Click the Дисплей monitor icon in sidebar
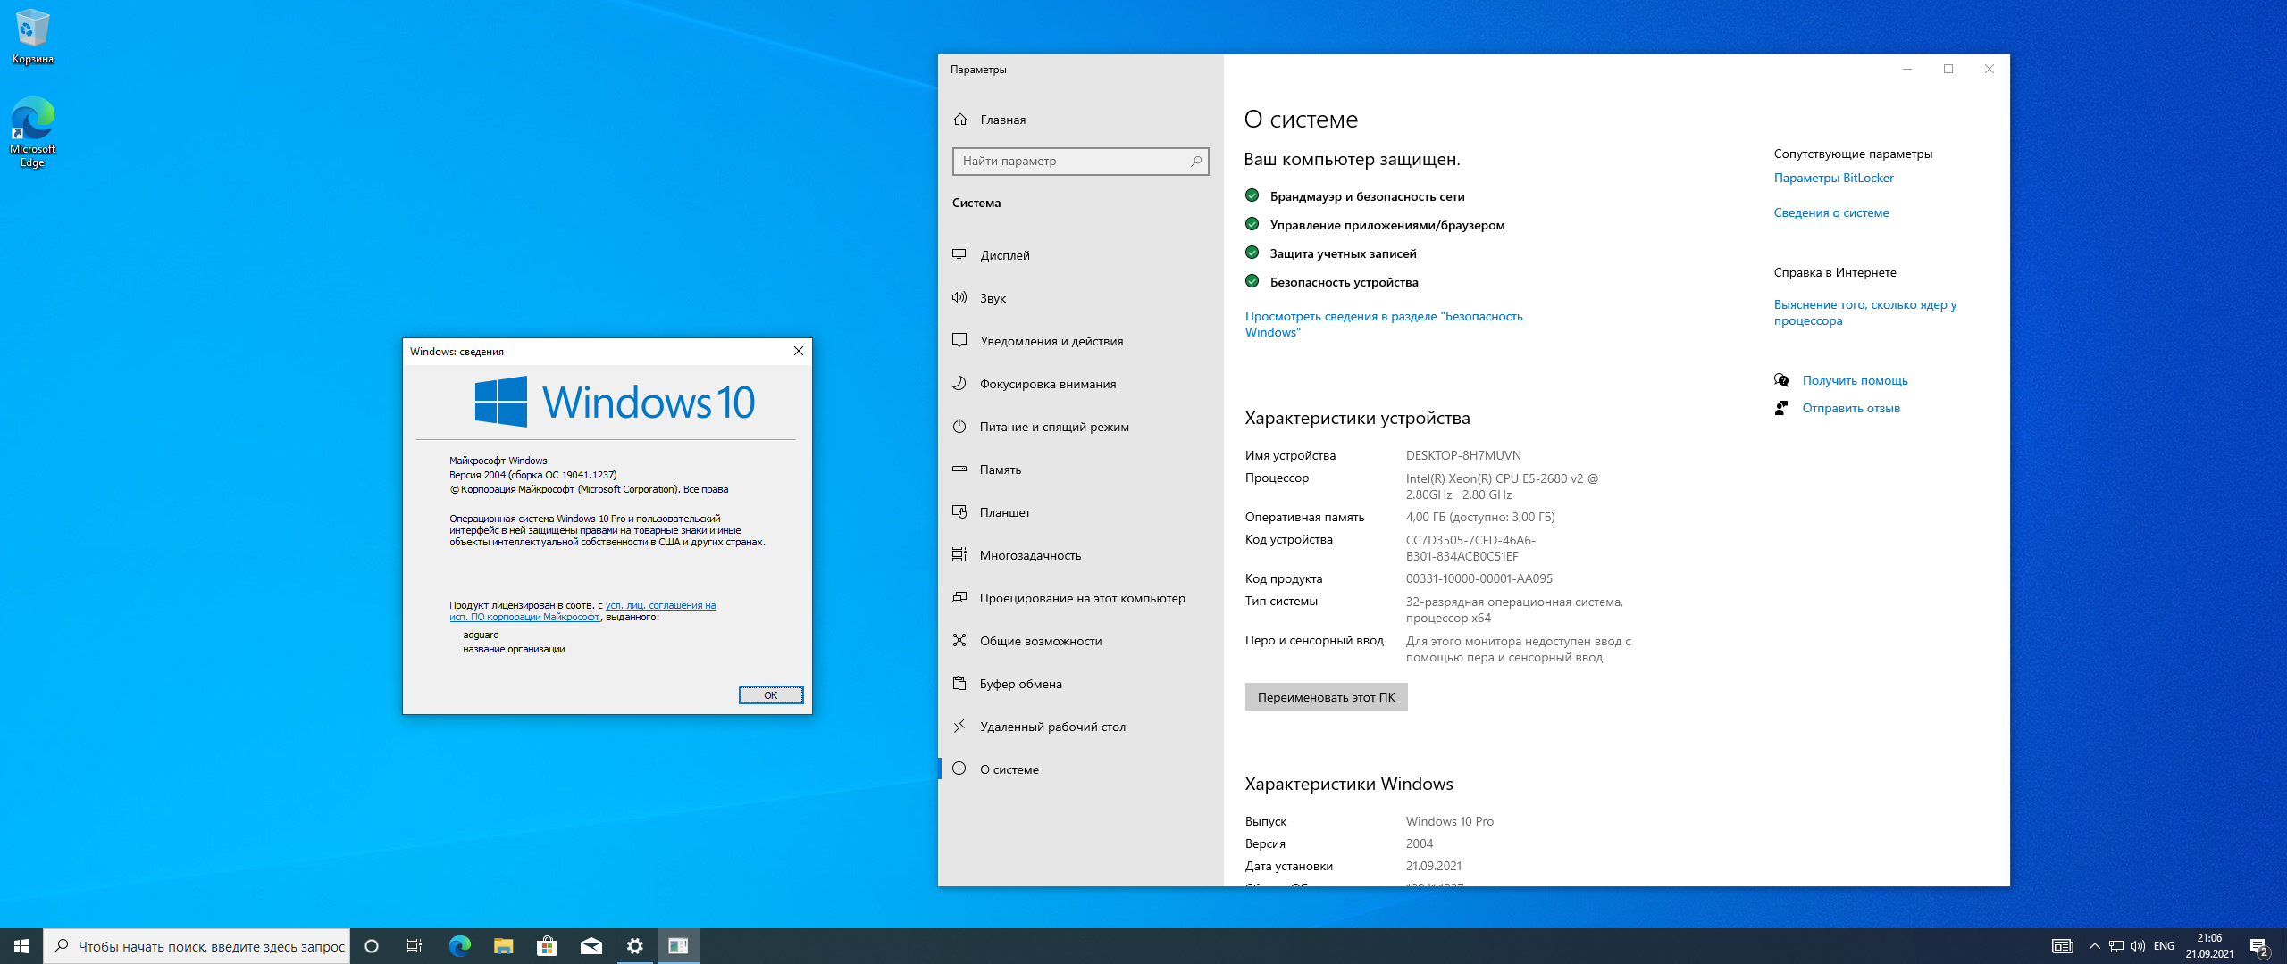The width and height of the screenshot is (2287, 964). (959, 254)
